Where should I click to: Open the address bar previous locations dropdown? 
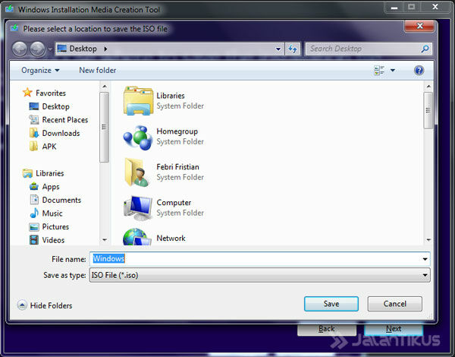pyautogui.click(x=278, y=49)
